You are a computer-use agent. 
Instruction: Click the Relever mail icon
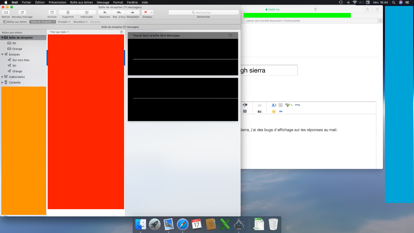pos(6,12)
